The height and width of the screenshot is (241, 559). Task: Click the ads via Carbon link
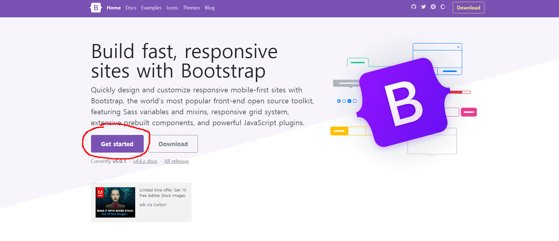[153, 205]
